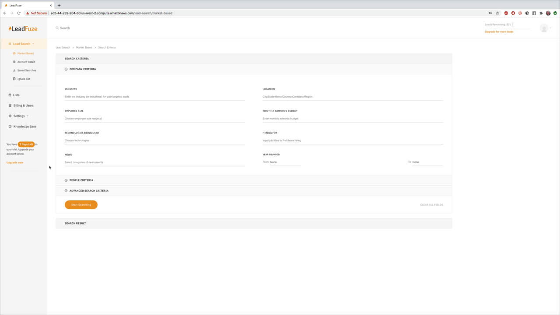Click the search magnifier icon
Viewport: 560px width, 315px height.
57,28
